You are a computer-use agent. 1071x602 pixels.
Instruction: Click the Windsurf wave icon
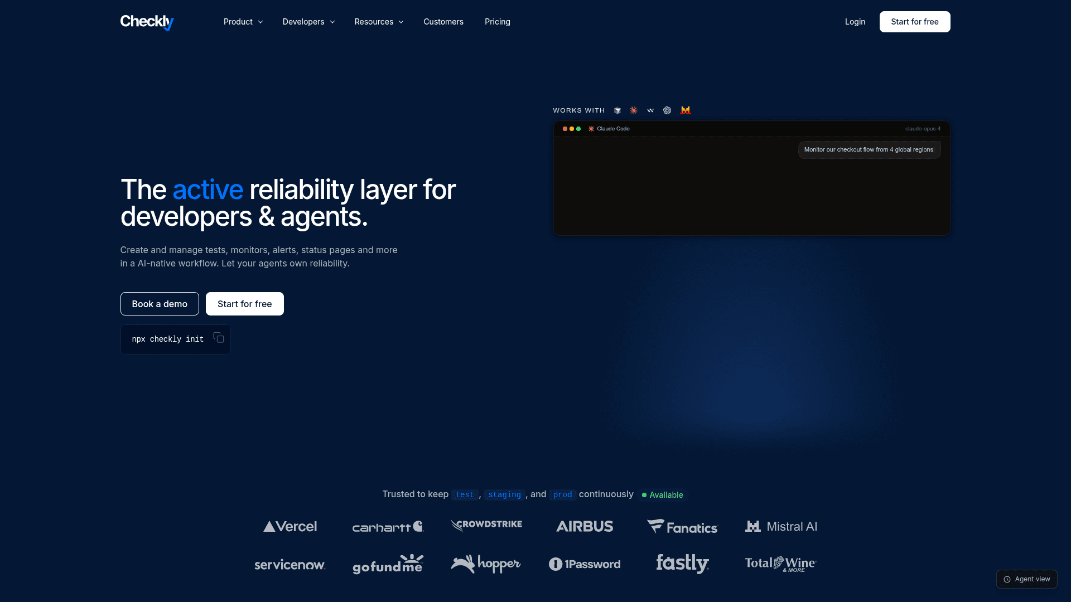click(650, 110)
